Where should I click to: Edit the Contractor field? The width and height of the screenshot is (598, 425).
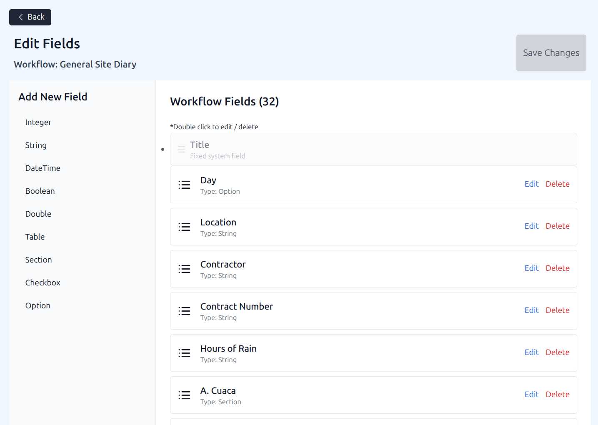531,268
